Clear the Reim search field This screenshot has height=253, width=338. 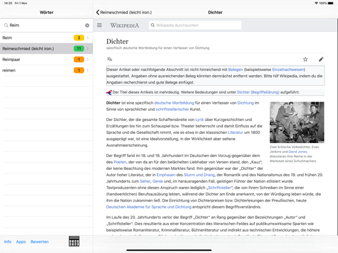click(x=87, y=26)
